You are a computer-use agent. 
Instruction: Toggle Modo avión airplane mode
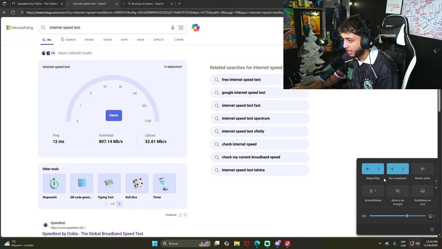(x=423, y=169)
